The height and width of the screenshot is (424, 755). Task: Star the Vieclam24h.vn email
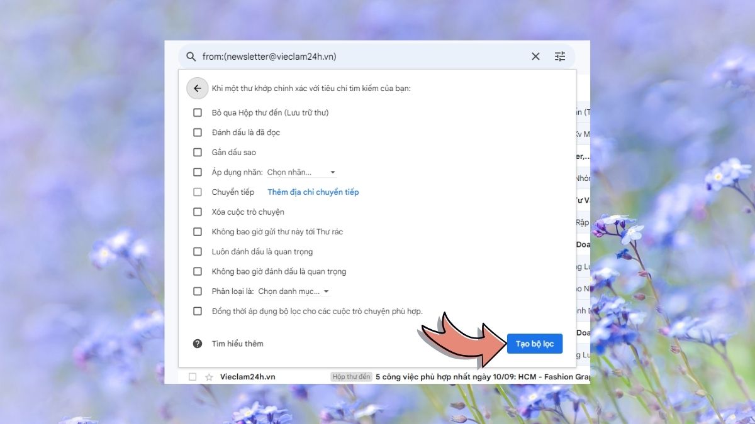[209, 377]
